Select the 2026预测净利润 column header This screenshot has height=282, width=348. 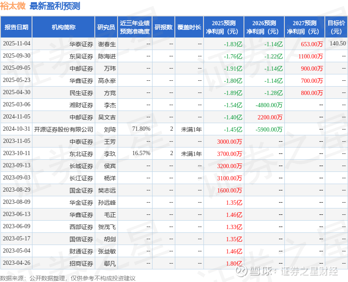(x=264, y=27)
